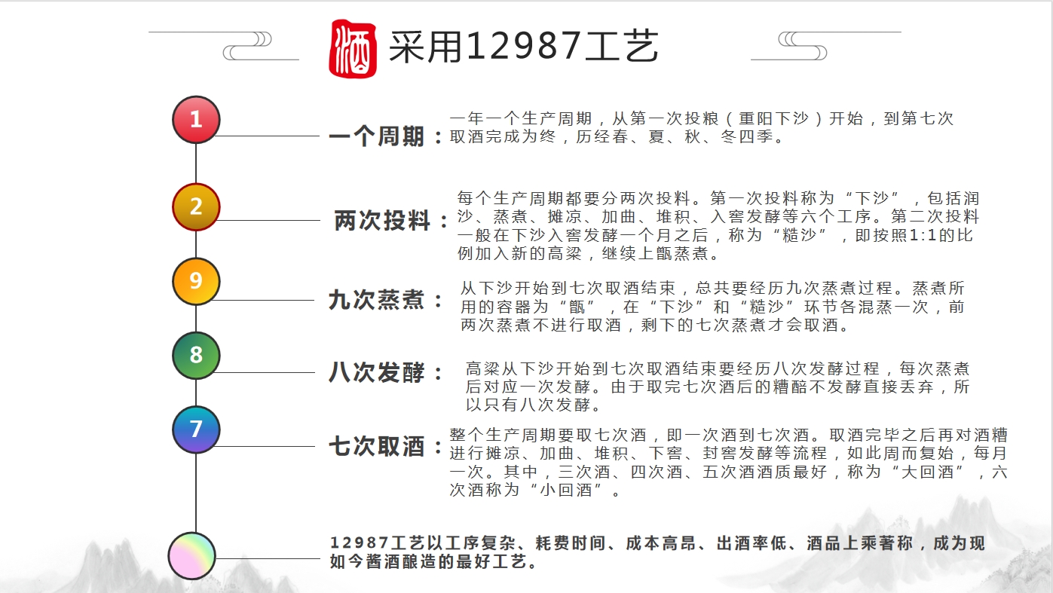Click the red 酒 seal logo

click(352, 48)
